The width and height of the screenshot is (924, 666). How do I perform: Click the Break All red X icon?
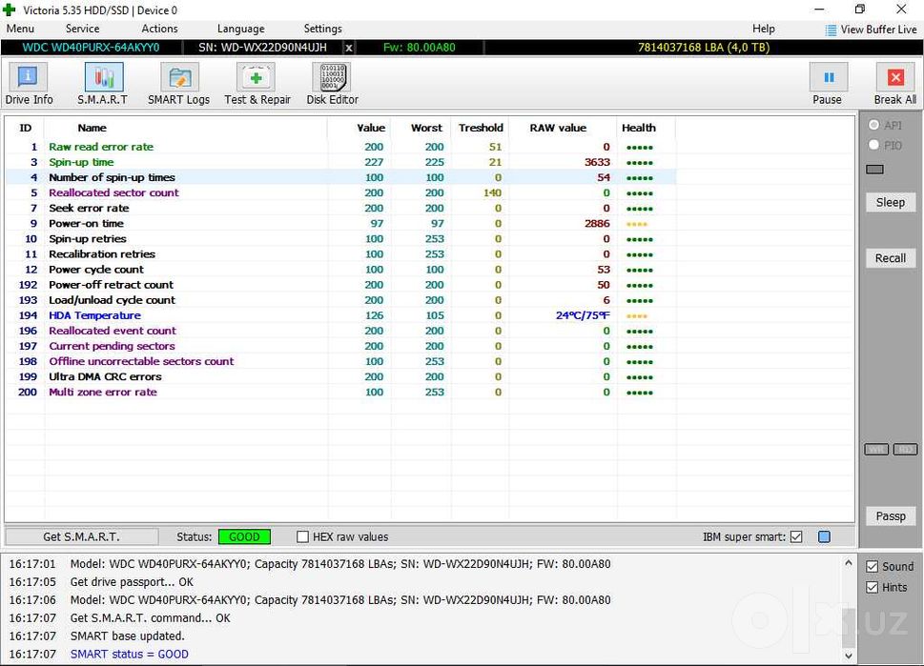(x=895, y=77)
